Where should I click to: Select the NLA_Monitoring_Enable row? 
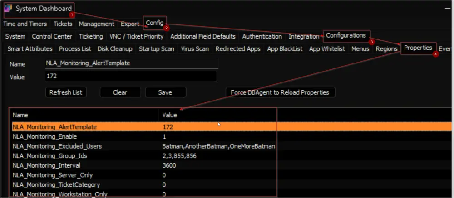231,136
